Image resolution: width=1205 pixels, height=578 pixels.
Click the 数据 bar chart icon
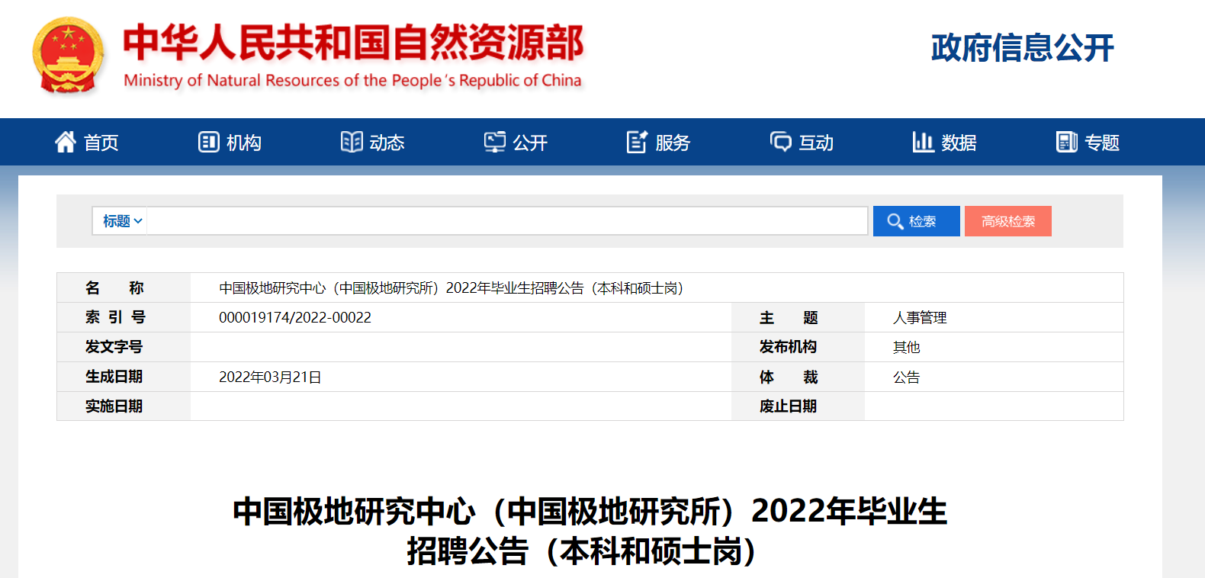tap(923, 142)
